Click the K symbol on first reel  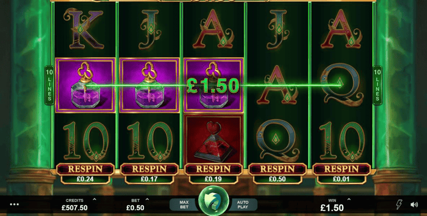tap(84, 28)
